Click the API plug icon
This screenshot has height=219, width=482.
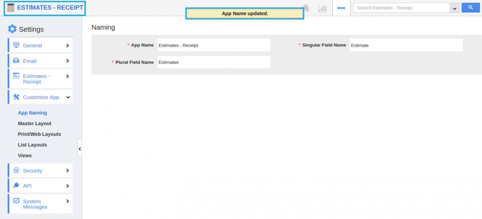[x=16, y=186]
